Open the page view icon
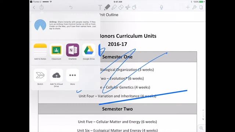This screenshot has width=235, height=132. (x=201, y=7)
